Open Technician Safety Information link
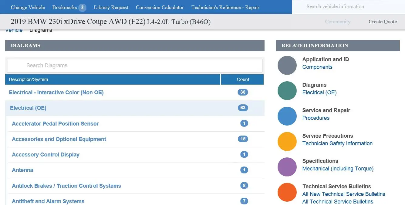This screenshot has width=405, height=205. point(337,143)
